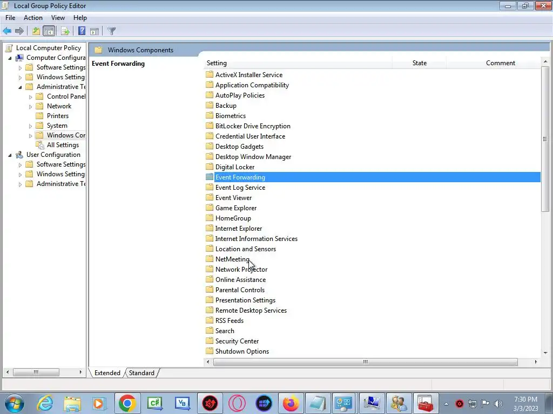This screenshot has height=414, width=553.
Task: Open the Windows Start button
Action: 15,403
